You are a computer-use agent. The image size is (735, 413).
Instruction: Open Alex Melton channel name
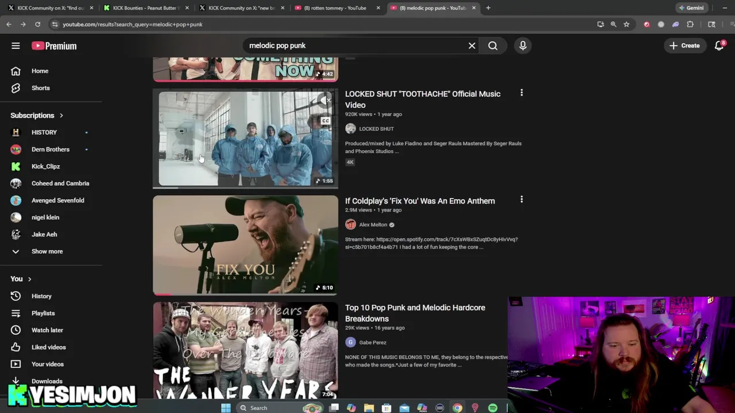pos(373,225)
